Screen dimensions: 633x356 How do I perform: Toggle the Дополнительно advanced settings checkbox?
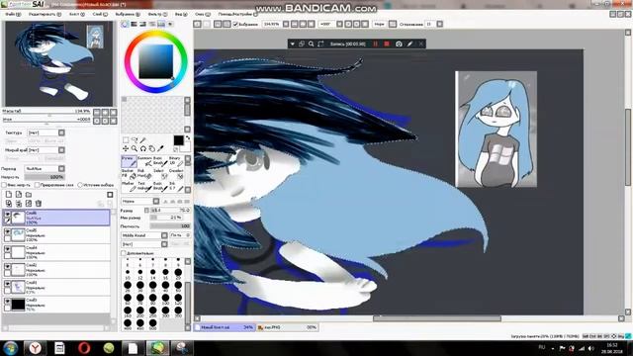click(x=124, y=253)
